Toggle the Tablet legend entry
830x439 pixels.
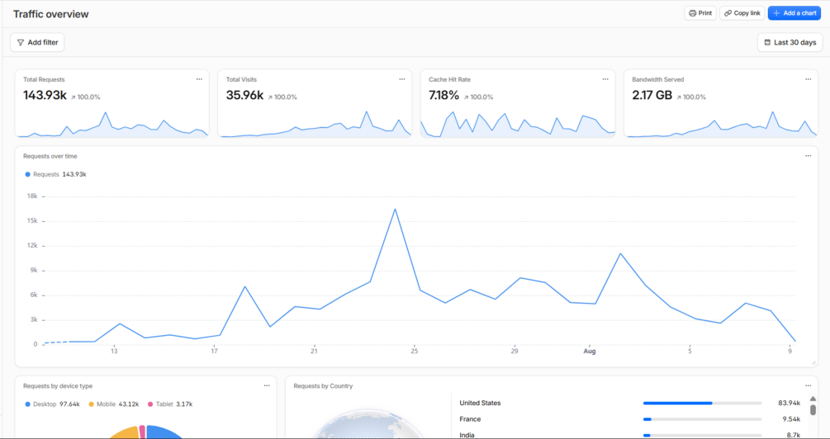coord(170,404)
